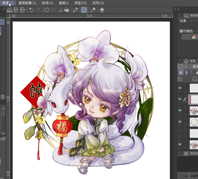Toggle Clip to Layer Below icon
The width and height of the screenshot is (198, 179).
pyautogui.click(x=181, y=72)
